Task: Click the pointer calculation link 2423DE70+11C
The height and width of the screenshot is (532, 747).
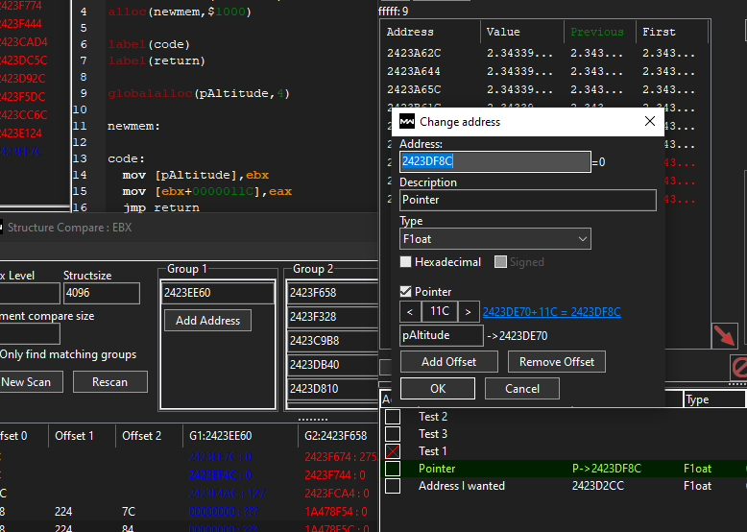Action: [x=551, y=312]
